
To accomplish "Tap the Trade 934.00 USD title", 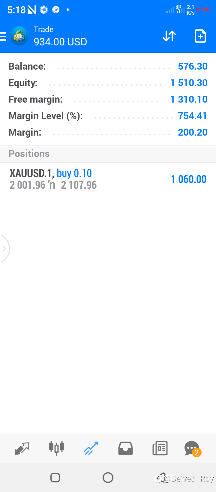I will pyautogui.click(x=60, y=36).
